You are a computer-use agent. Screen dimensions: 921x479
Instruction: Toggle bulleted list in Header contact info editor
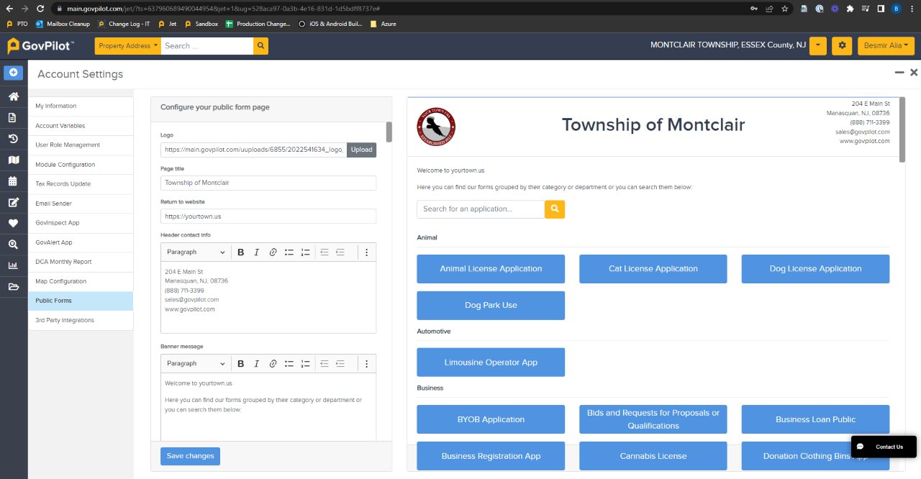[x=289, y=252]
